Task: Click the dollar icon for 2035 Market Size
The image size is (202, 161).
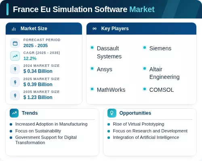Action: point(15,95)
